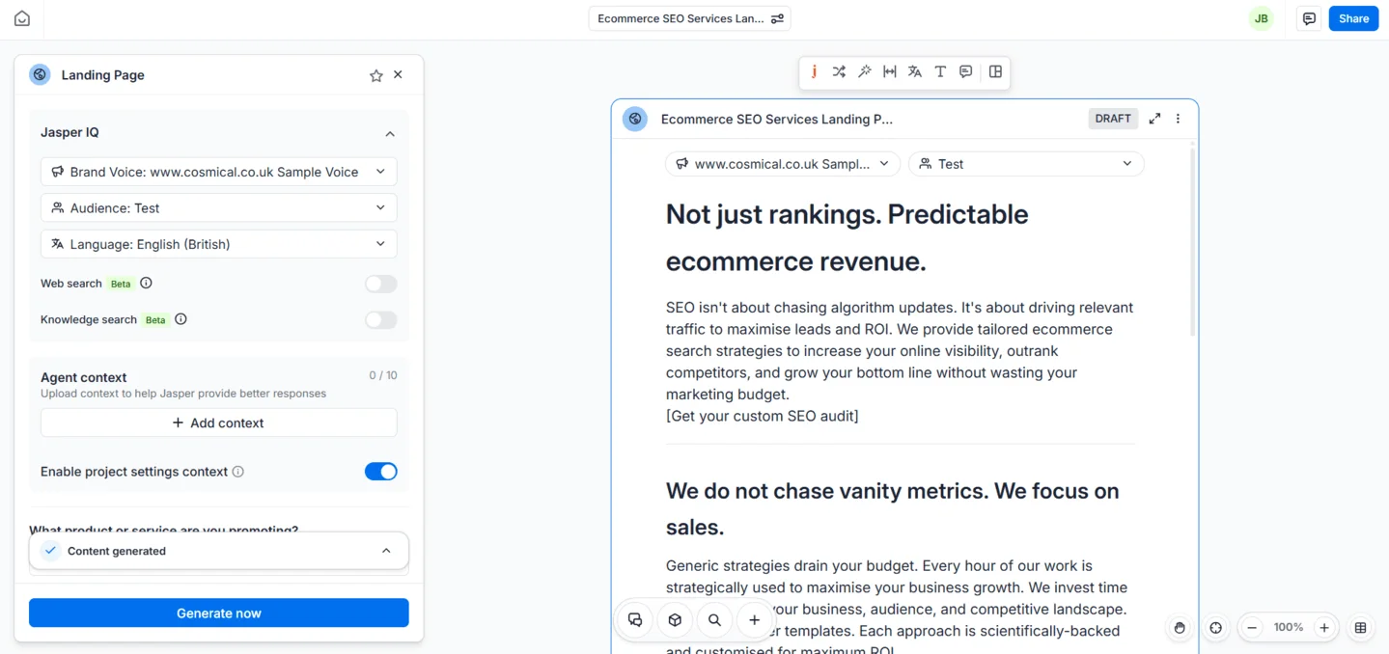
Task: Click the recenter target icon
Action: pos(1215,627)
